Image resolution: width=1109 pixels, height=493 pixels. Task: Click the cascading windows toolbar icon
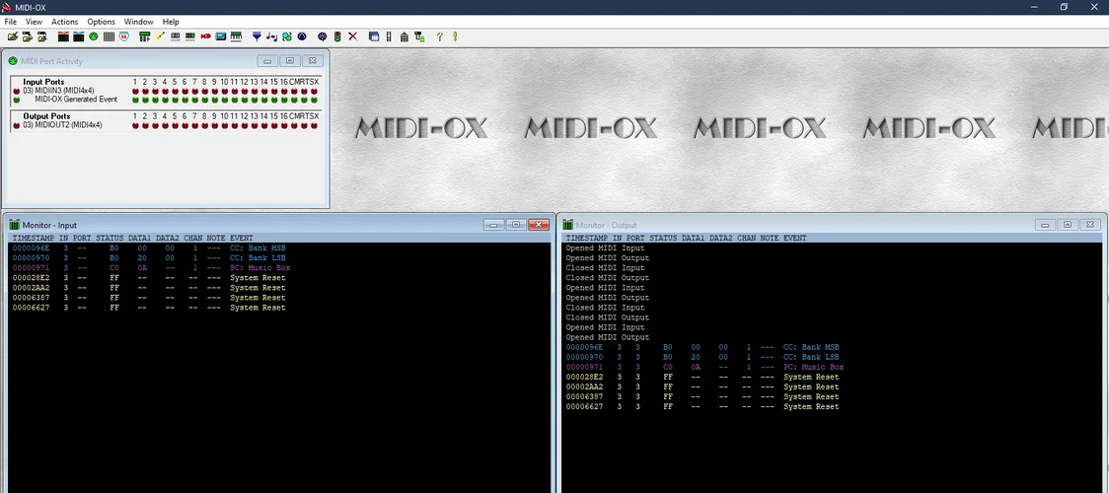coord(373,36)
